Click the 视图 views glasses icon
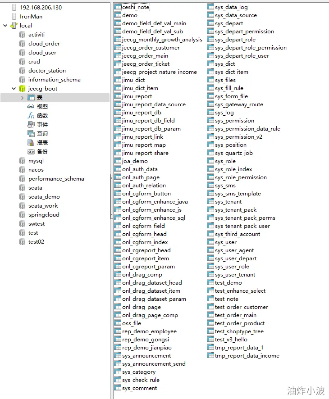The image size is (329, 399). [31, 107]
